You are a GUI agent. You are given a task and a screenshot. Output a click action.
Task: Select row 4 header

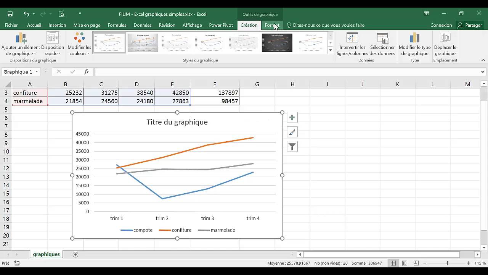[x=6, y=101]
